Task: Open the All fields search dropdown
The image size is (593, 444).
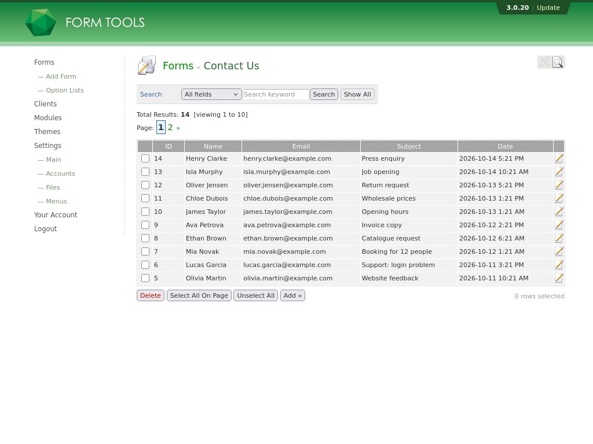Action: click(211, 94)
